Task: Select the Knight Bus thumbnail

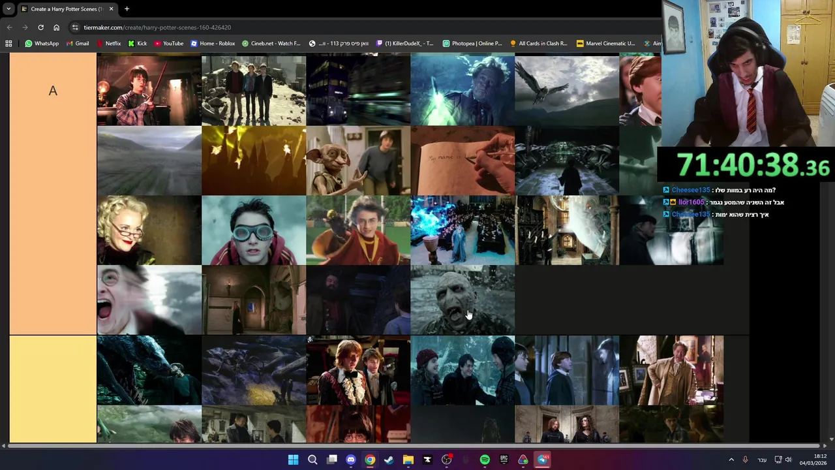Action: pos(358,89)
